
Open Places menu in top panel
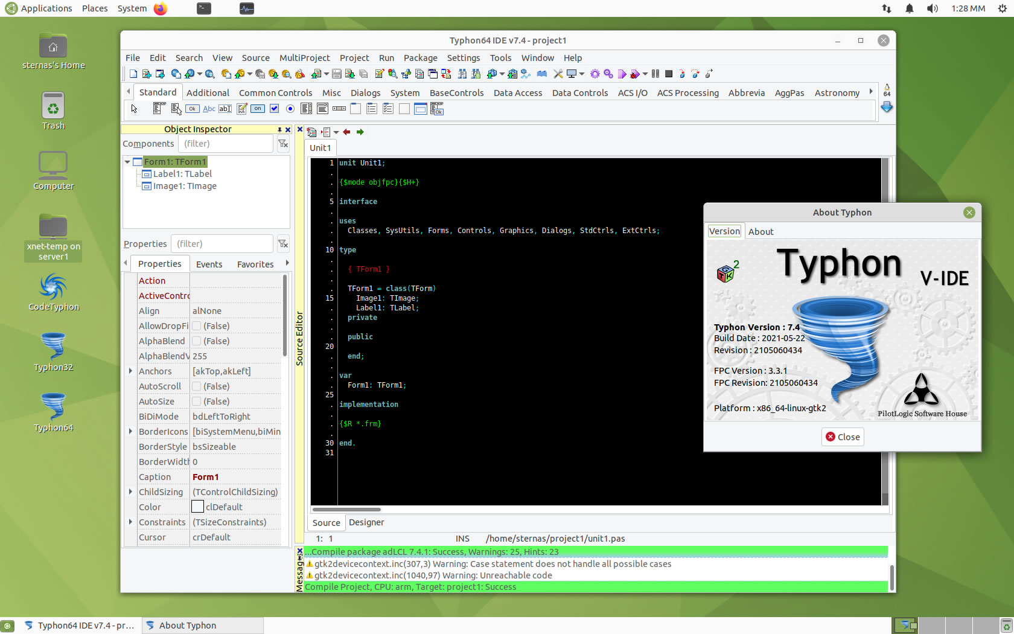coord(95,8)
